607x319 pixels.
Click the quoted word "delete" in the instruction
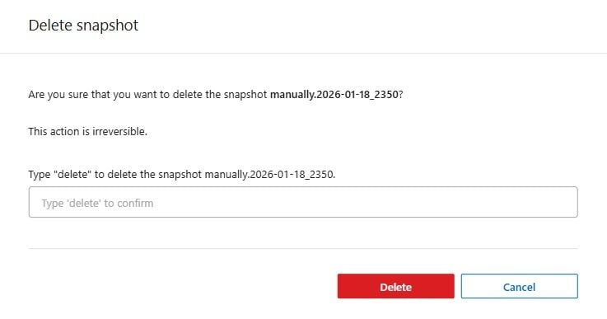(72, 175)
